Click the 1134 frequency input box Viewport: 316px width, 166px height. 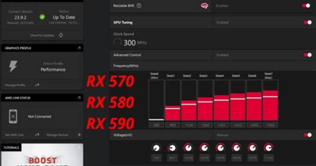tap(189, 125)
